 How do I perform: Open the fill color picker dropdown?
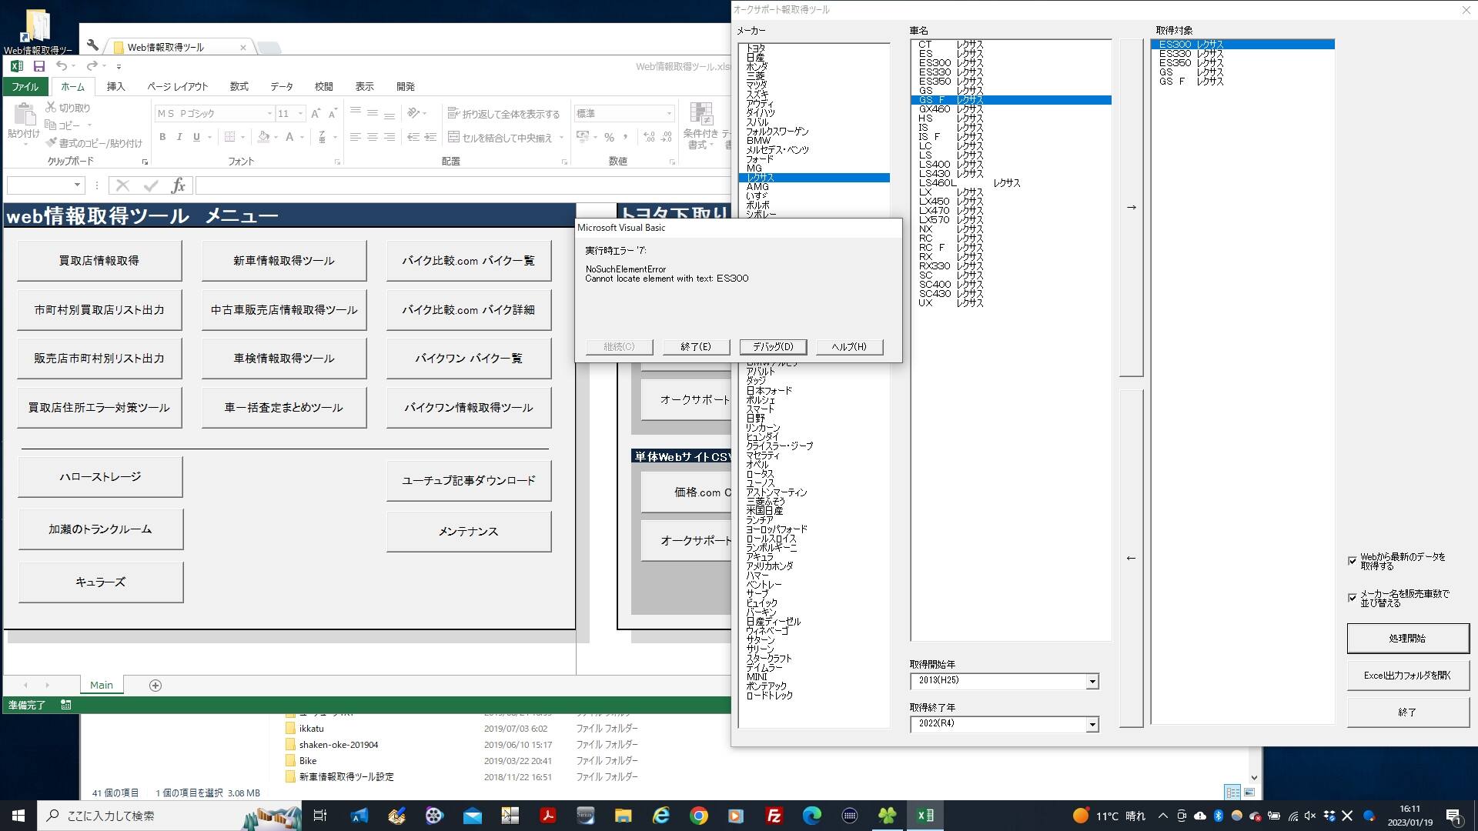click(x=276, y=138)
